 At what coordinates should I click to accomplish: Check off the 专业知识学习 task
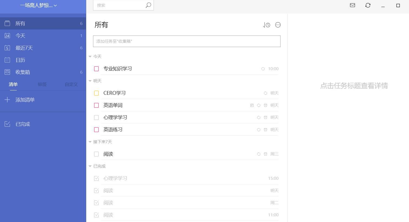click(96, 69)
